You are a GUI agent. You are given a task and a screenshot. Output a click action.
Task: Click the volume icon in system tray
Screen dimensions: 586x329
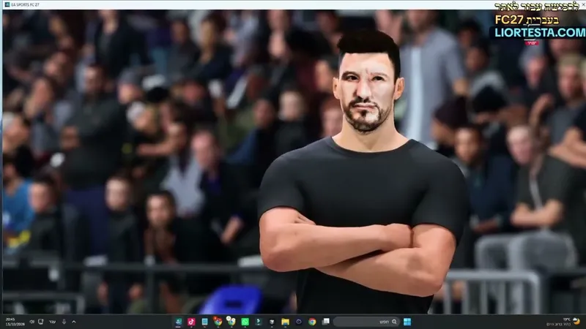pyautogui.click(x=31, y=322)
